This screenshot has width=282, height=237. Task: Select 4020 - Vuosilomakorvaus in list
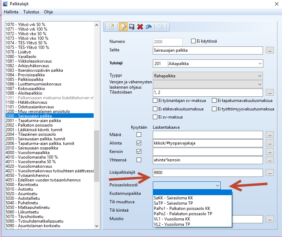[x=49, y=166]
